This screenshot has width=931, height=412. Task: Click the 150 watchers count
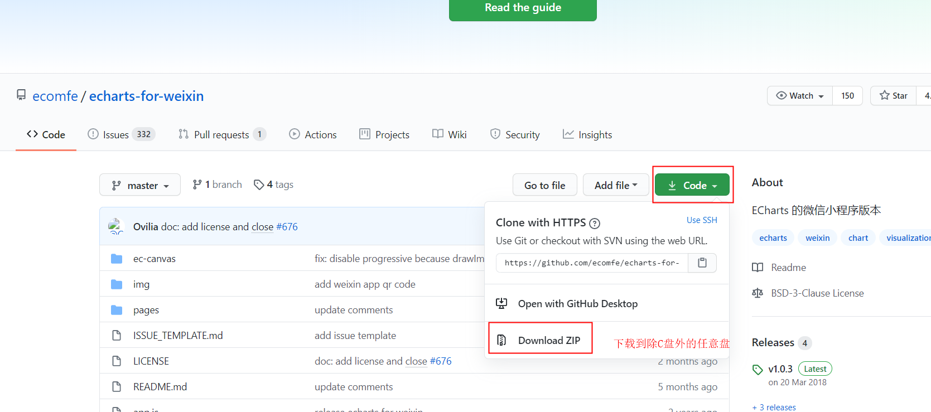click(x=848, y=96)
